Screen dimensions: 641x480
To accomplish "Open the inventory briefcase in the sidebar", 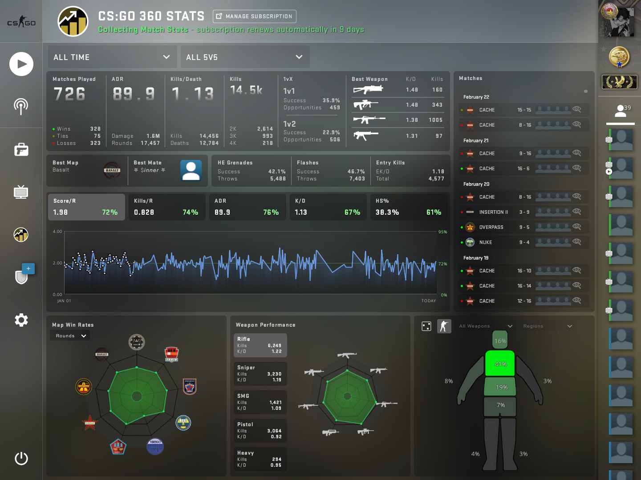I will pyautogui.click(x=21, y=149).
